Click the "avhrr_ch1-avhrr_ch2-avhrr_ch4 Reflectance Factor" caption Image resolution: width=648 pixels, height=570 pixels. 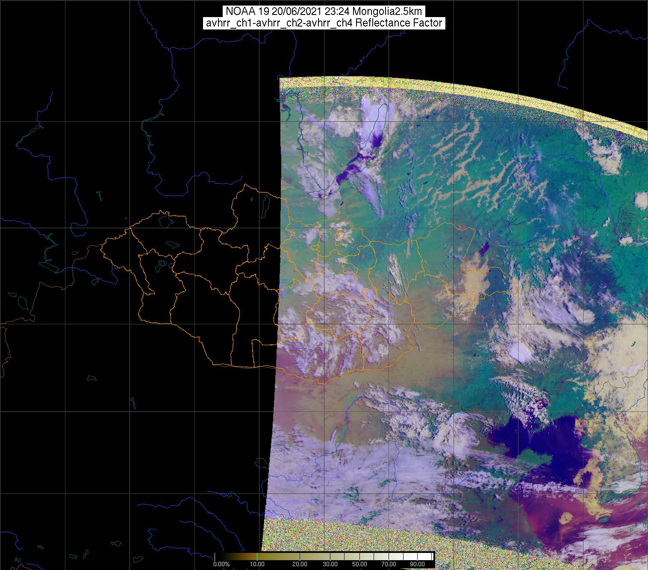[x=324, y=23]
